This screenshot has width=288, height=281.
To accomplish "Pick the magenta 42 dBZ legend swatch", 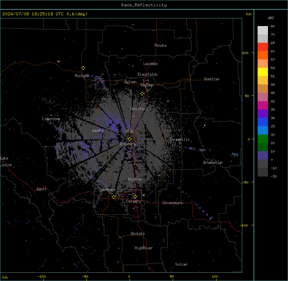I will coord(263,105).
